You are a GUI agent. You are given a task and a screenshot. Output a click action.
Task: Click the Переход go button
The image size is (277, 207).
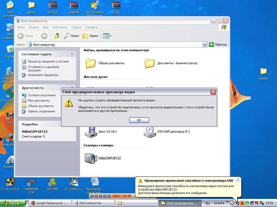point(218,44)
